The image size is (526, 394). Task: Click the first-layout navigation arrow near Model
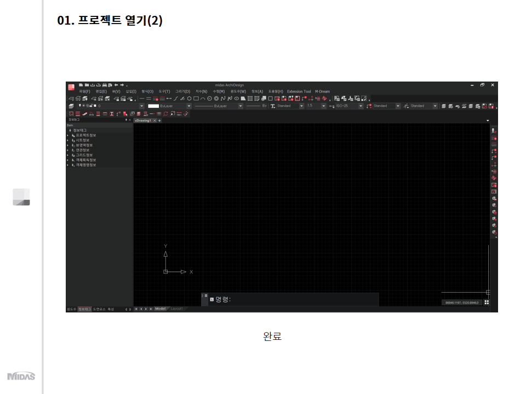point(136,309)
